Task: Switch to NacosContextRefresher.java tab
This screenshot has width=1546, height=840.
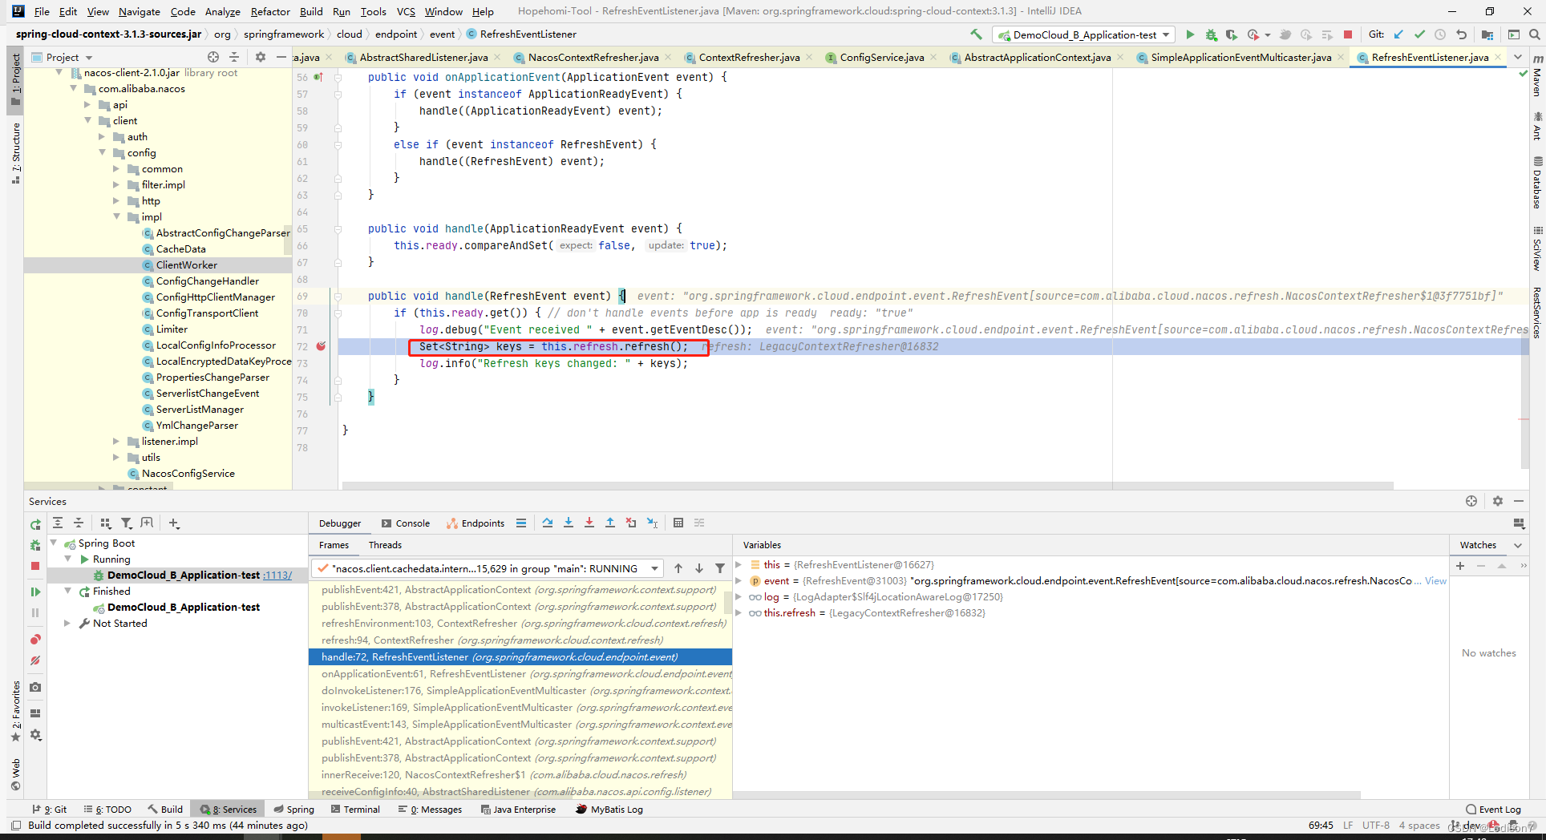Action: (593, 57)
